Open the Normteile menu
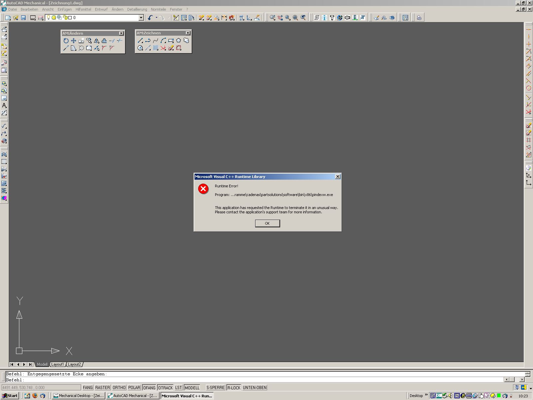The width and height of the screenshot is (533, 400). 158,9
